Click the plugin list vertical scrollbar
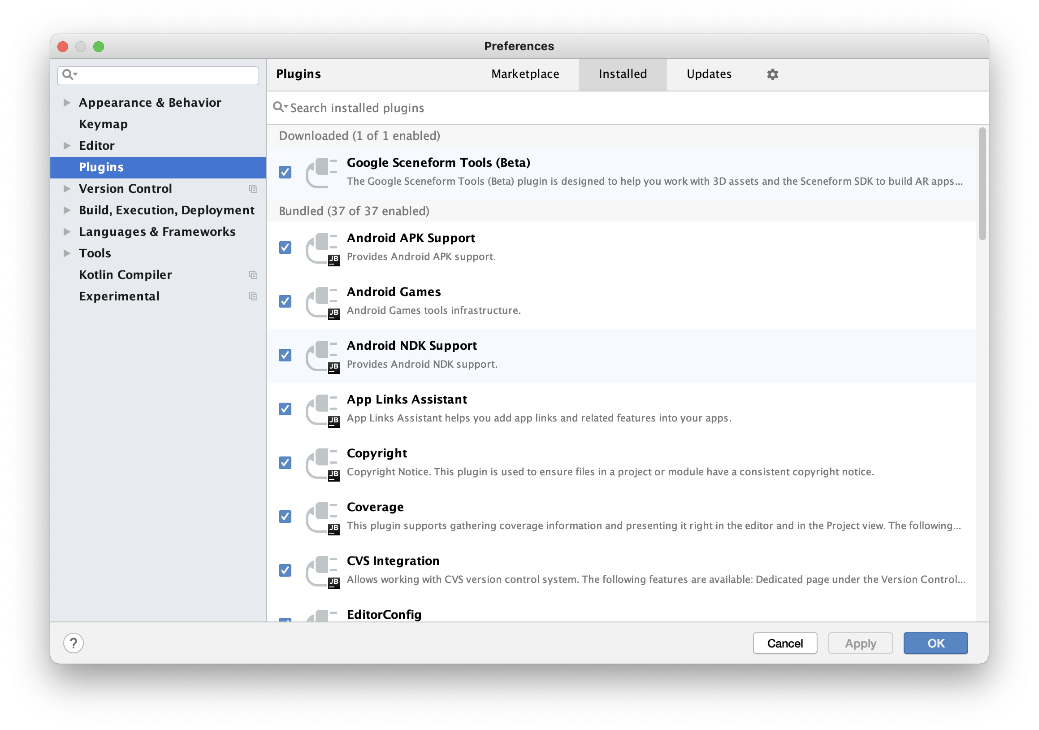Viewport: 1039px width, 730px height. (982, 184)
